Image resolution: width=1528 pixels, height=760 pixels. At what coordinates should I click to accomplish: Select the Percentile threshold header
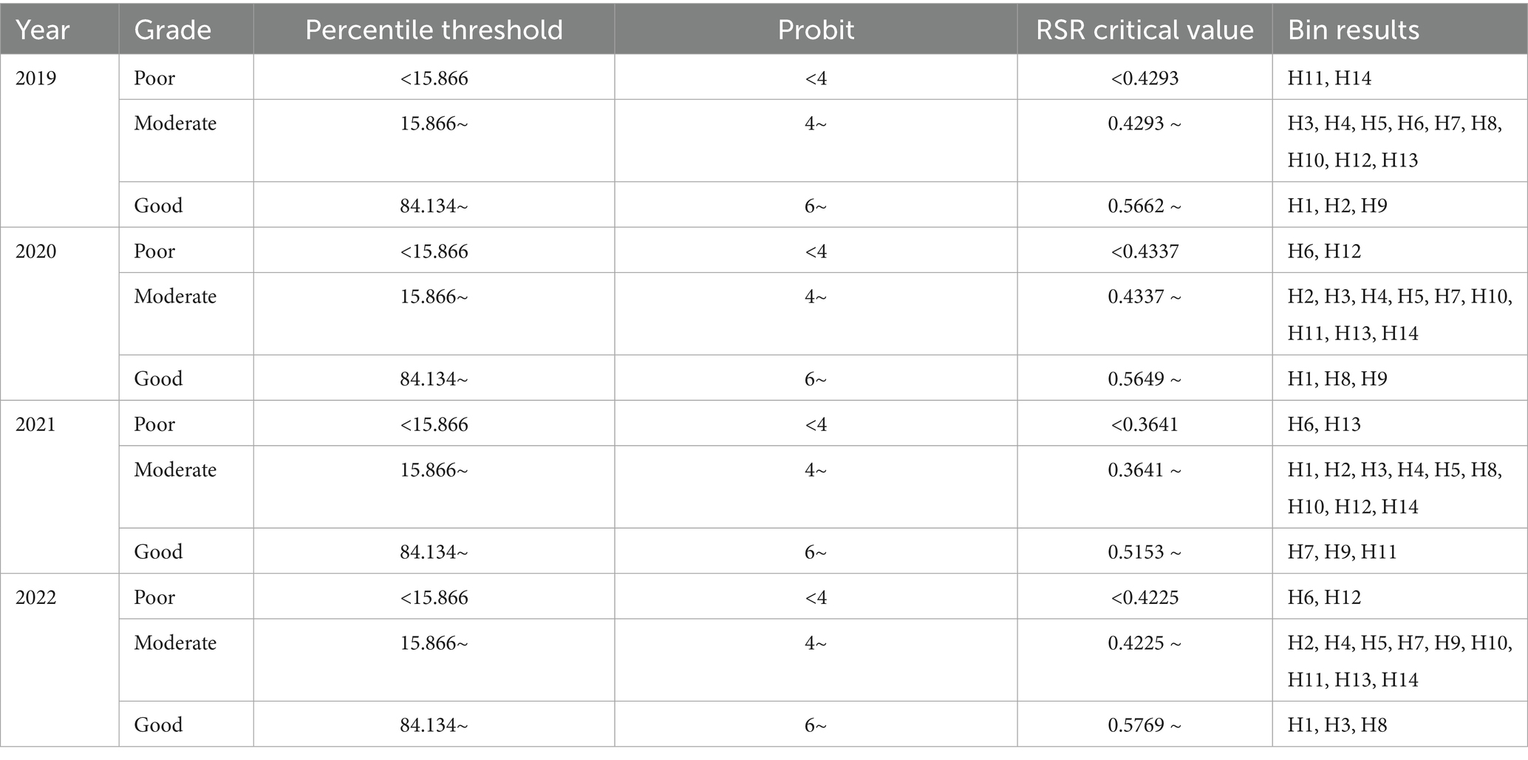point(434,30)
